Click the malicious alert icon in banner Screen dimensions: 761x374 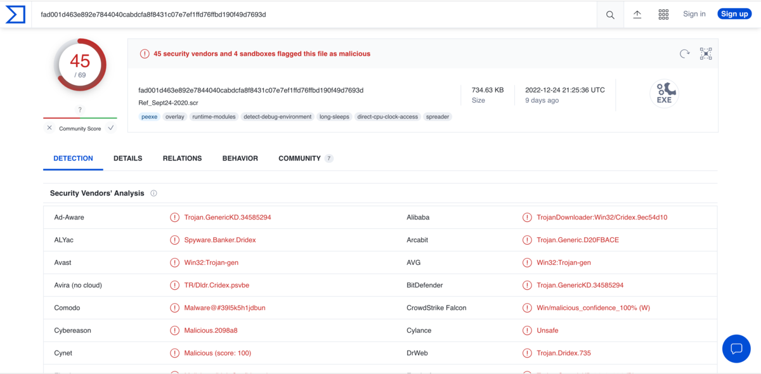pos(145,54)
